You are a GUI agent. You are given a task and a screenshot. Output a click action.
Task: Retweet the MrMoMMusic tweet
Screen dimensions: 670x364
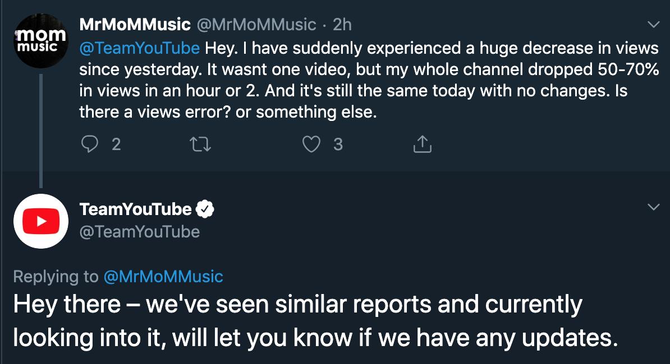[200, 145]
